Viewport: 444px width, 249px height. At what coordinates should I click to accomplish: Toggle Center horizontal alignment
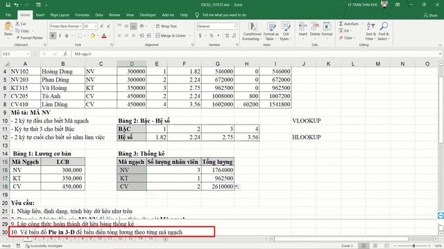pos(126,36)
